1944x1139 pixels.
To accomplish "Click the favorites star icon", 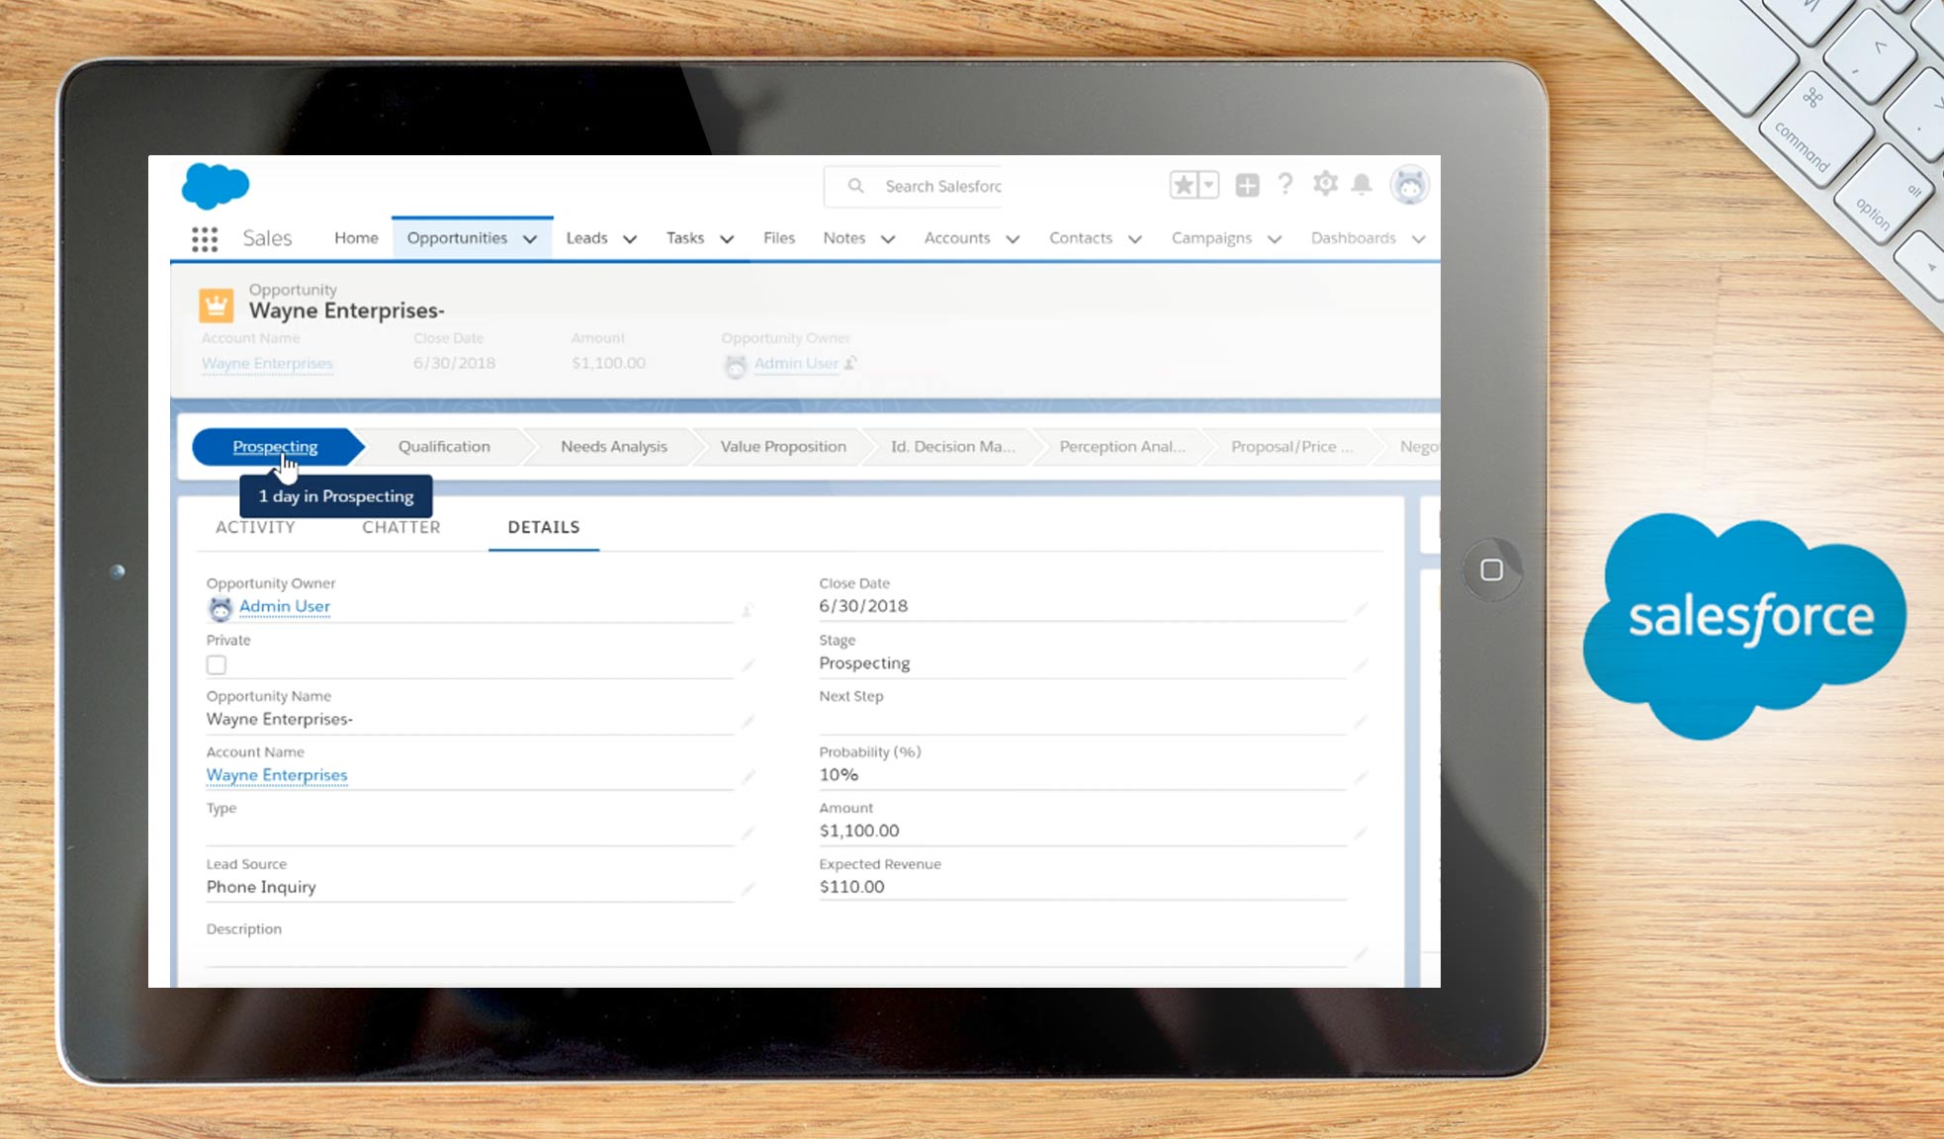I will pos(1183,184).
